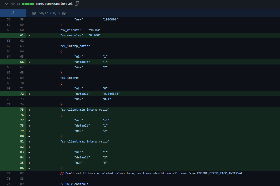Click the "default" key on line 84
The height and width of the screenshot is (186, 280).
pos(82,158)
